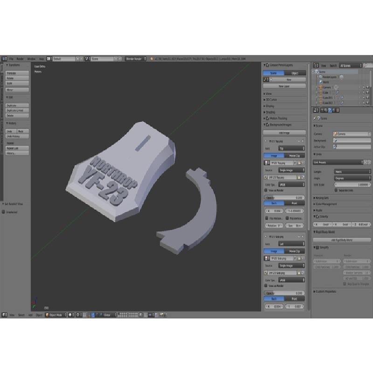373x373 pixels.
Task: Click the Duplicate Linked button
Action: coord(17,111)
